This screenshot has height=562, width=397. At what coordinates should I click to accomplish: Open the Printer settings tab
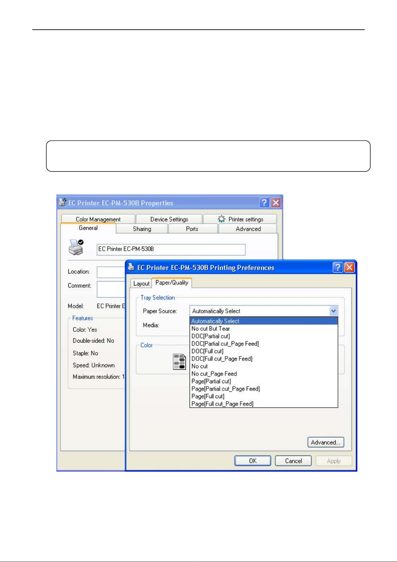point(240,219)
